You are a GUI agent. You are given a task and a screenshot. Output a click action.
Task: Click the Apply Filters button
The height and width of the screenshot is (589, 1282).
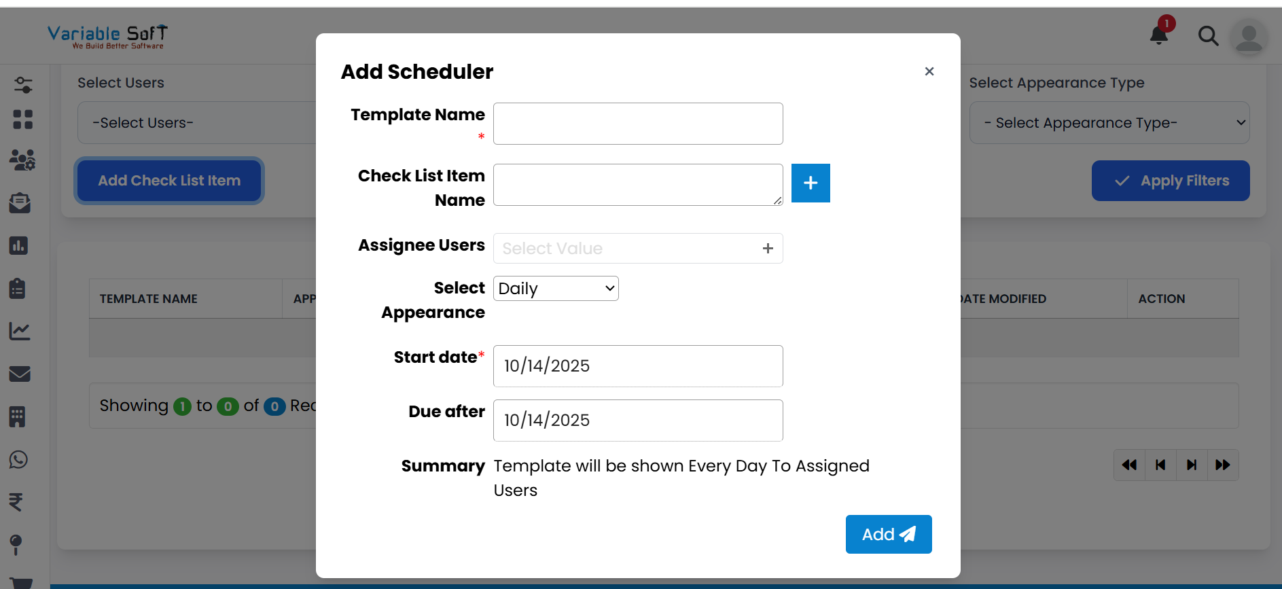1171,181
